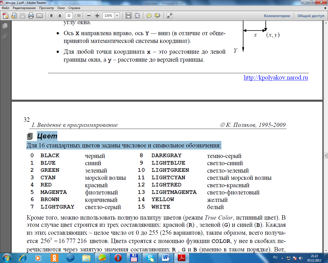The height and width of the screenshot is (263, 328).
Task: Click the email envelope icon
Action: 39,16
